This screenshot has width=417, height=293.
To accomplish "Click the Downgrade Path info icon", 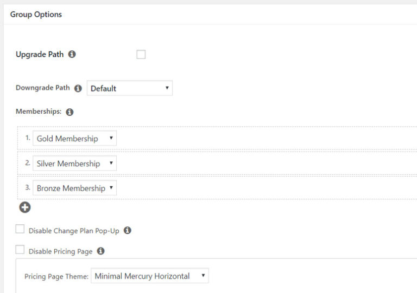I will click(78, 88).
